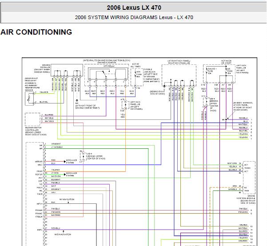Viewport: 267px width, 246px height.
Task: Click the "A/C FUSE 15A" label
Action: (x=230, y=71)
